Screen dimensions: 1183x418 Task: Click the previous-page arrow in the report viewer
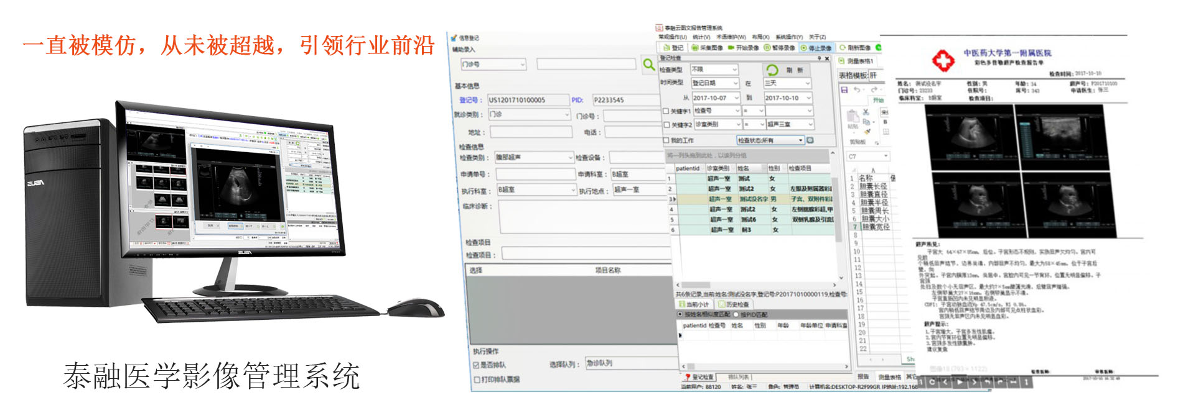coord(945,383)
